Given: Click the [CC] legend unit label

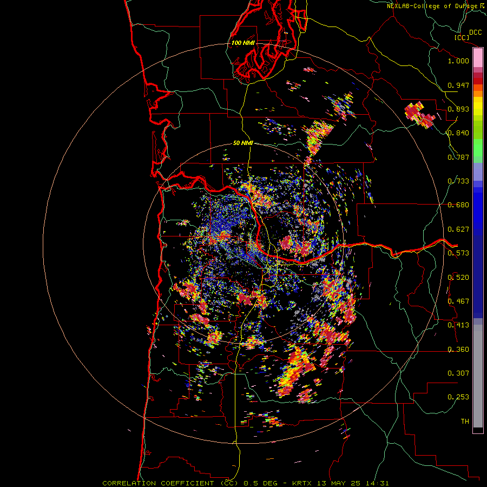Looking at the screenshot, I should click(x=462, y=37).
